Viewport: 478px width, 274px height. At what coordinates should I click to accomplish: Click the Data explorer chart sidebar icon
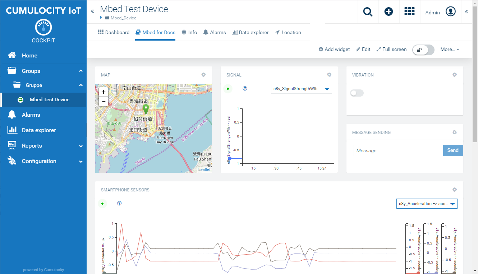click(x=12, y=130)
